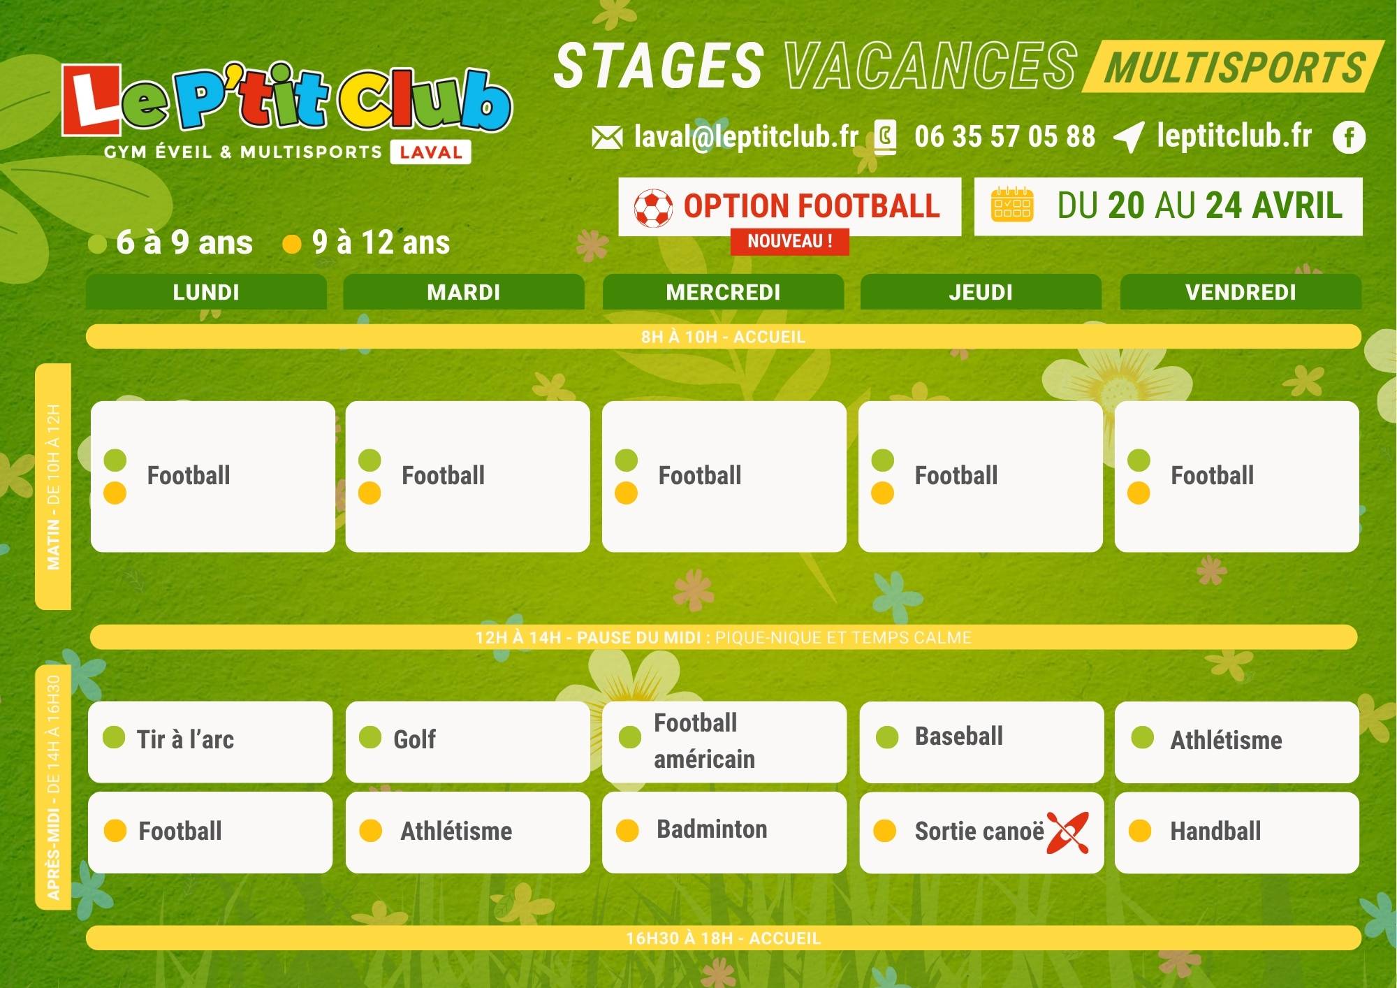The height and width of the screenshot is (988, 1397).
Task: Click the Handball activity card
Action: 1236,831
